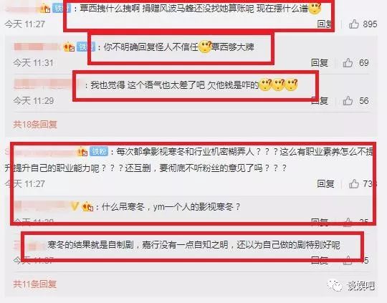This screenshot has height=303, width=387.
Task: Like the reply with 56 likes
Action: tap(348, 101)
